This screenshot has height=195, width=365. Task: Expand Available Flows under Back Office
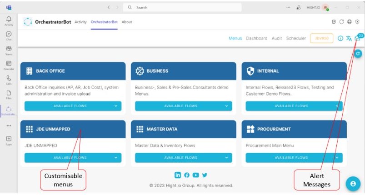(x=73, y=106)
